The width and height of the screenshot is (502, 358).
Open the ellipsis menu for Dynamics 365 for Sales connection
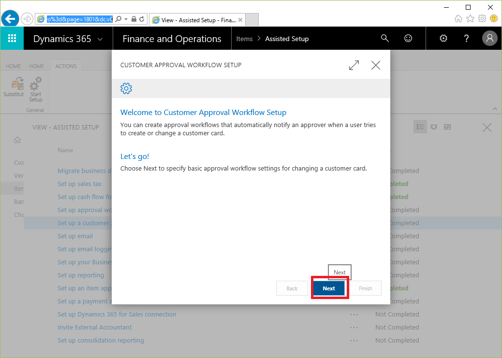(354, 315)
